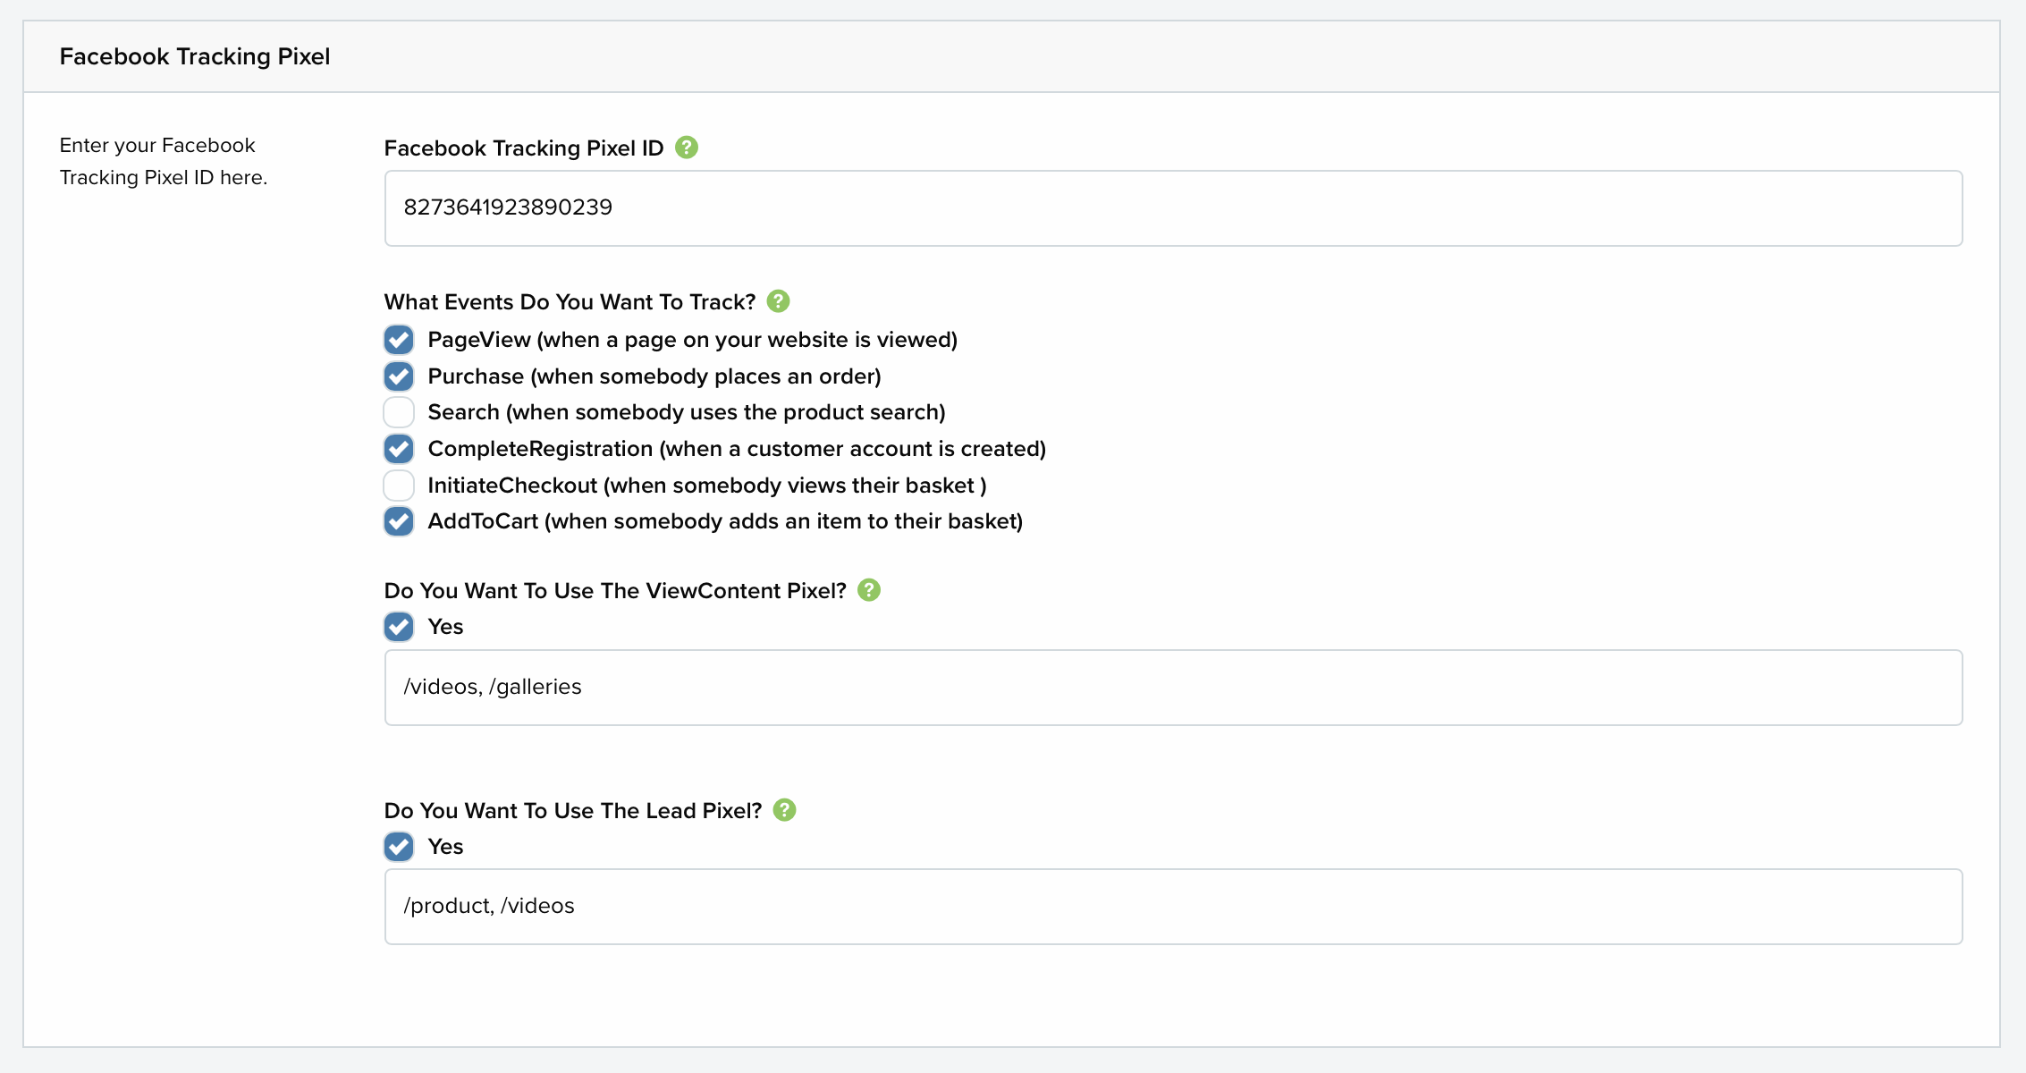Click the 'What Events Do You Want To Track?' label
The image size is (2026, 1073).
point(570,302)
